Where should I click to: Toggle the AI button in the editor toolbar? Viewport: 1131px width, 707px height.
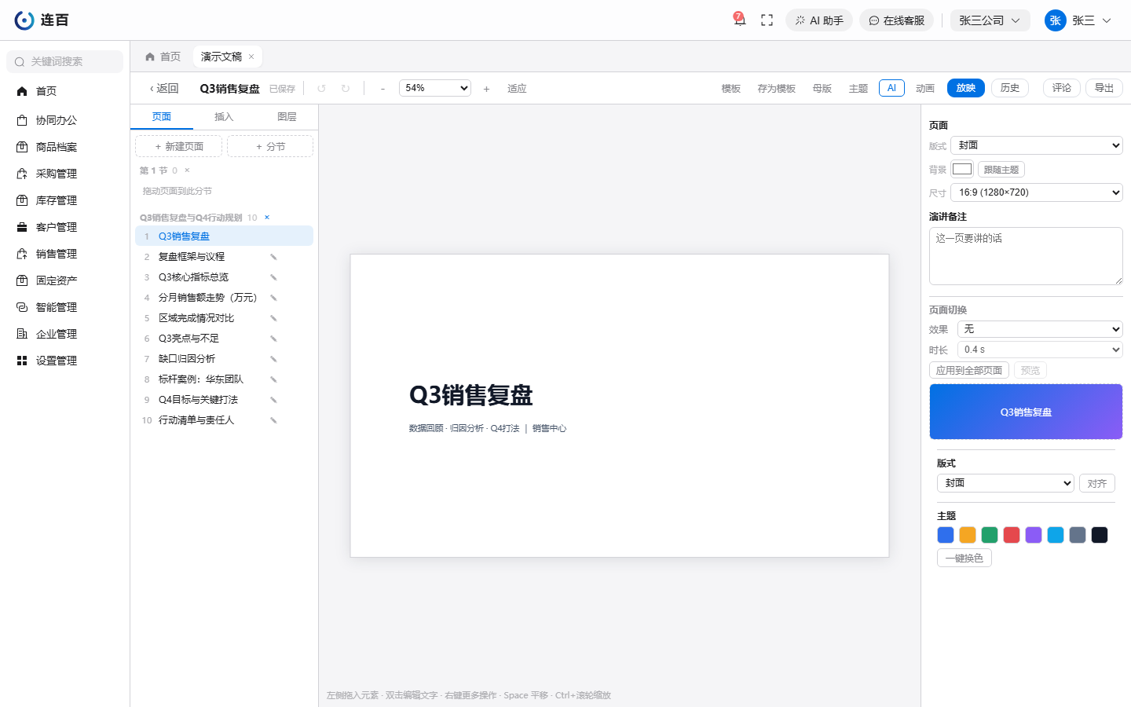click(x=891, y=88)
